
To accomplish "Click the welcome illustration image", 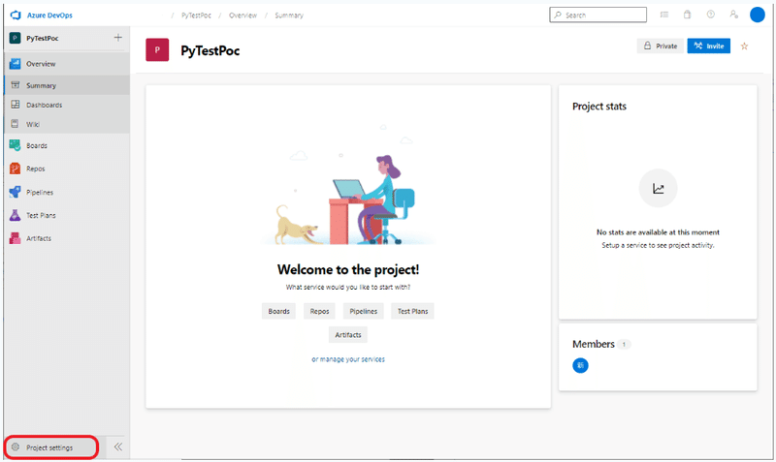I will point(348,185).
